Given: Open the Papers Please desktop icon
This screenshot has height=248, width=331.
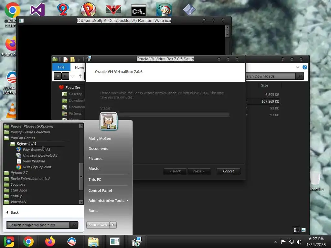Looking at the screenshot, I should [x=113, y=10].
